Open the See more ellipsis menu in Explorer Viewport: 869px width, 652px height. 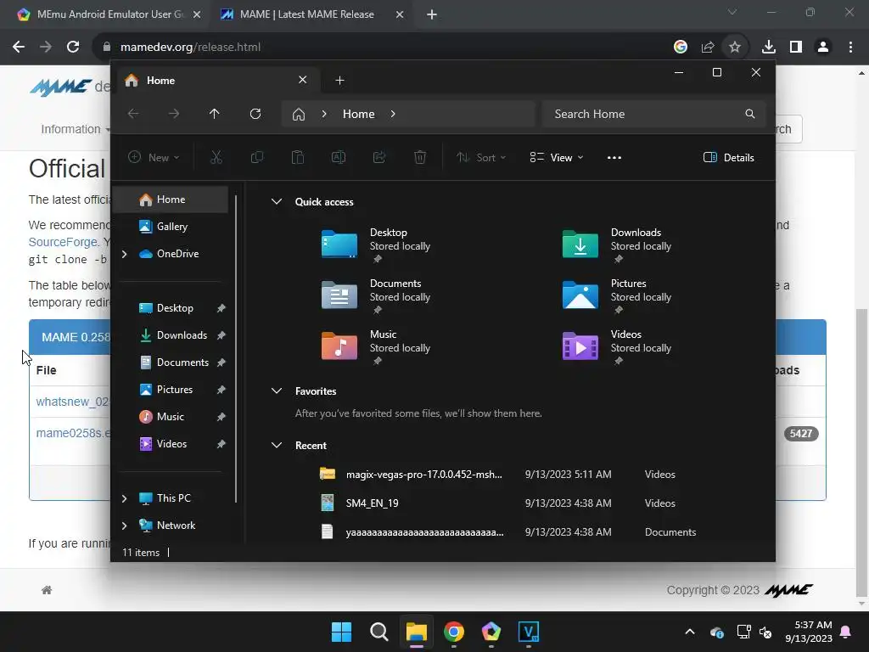[614, 157]
